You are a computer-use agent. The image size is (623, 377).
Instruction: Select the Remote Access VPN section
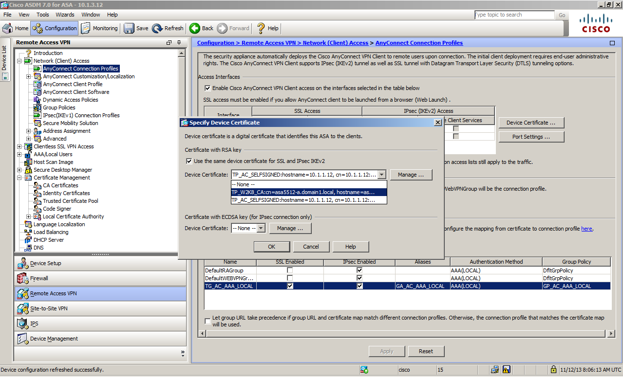coord(100,293)
